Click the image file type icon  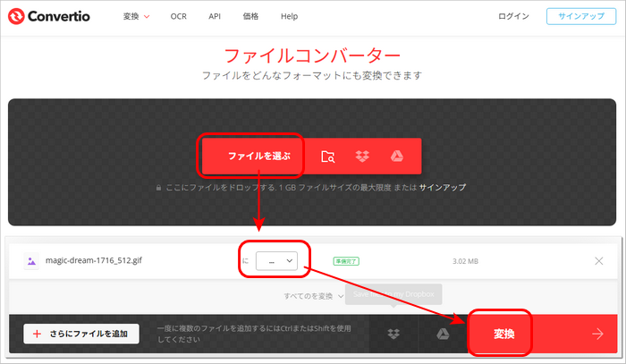point(31,261)
